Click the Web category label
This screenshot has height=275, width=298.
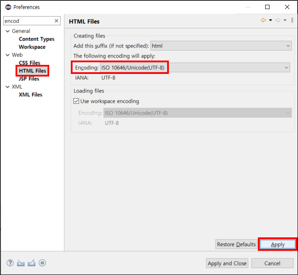coord(17,55)
